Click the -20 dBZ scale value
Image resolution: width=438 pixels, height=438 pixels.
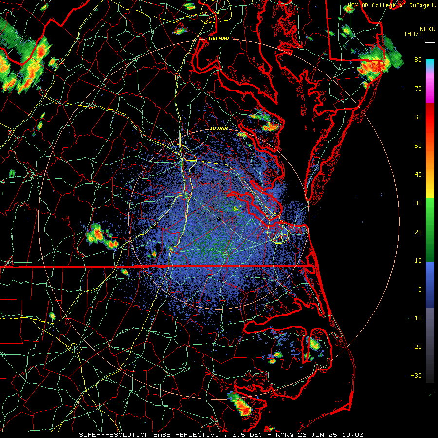pyautogui.click(x=416, y=347)
